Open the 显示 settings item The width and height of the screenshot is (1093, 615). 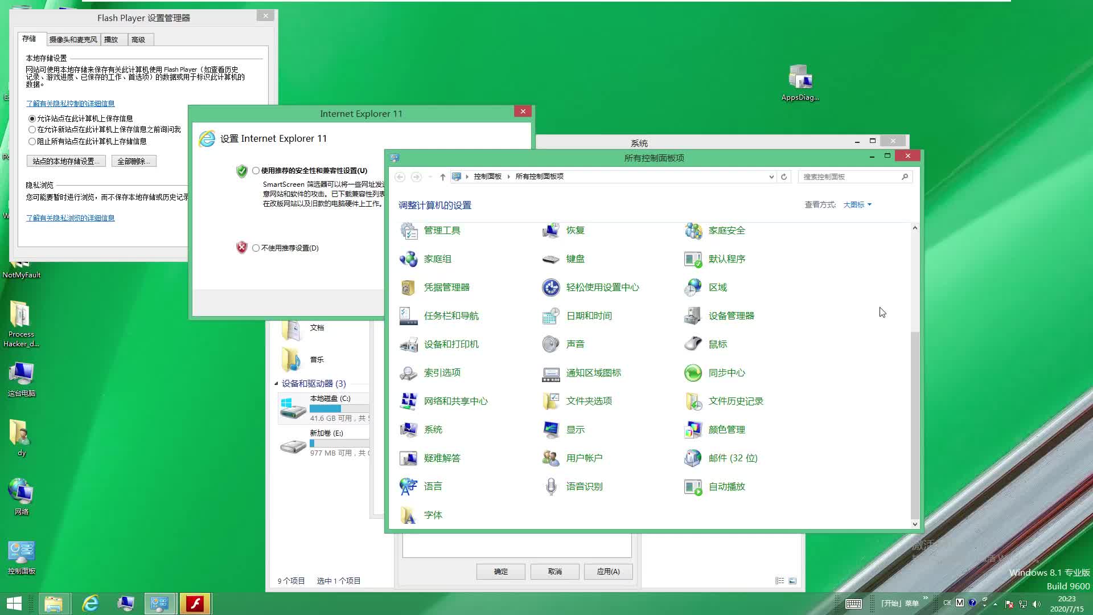pyautogui.click(x=563, y=430)
